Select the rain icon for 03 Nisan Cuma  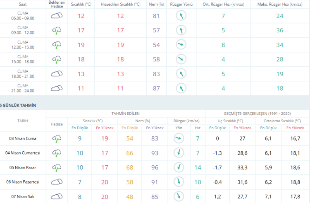tap(56, 138)
